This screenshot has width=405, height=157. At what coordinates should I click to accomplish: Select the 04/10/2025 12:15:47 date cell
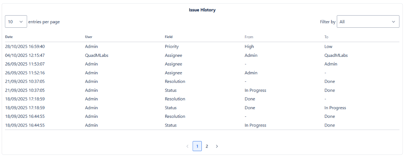coord(25,55)
